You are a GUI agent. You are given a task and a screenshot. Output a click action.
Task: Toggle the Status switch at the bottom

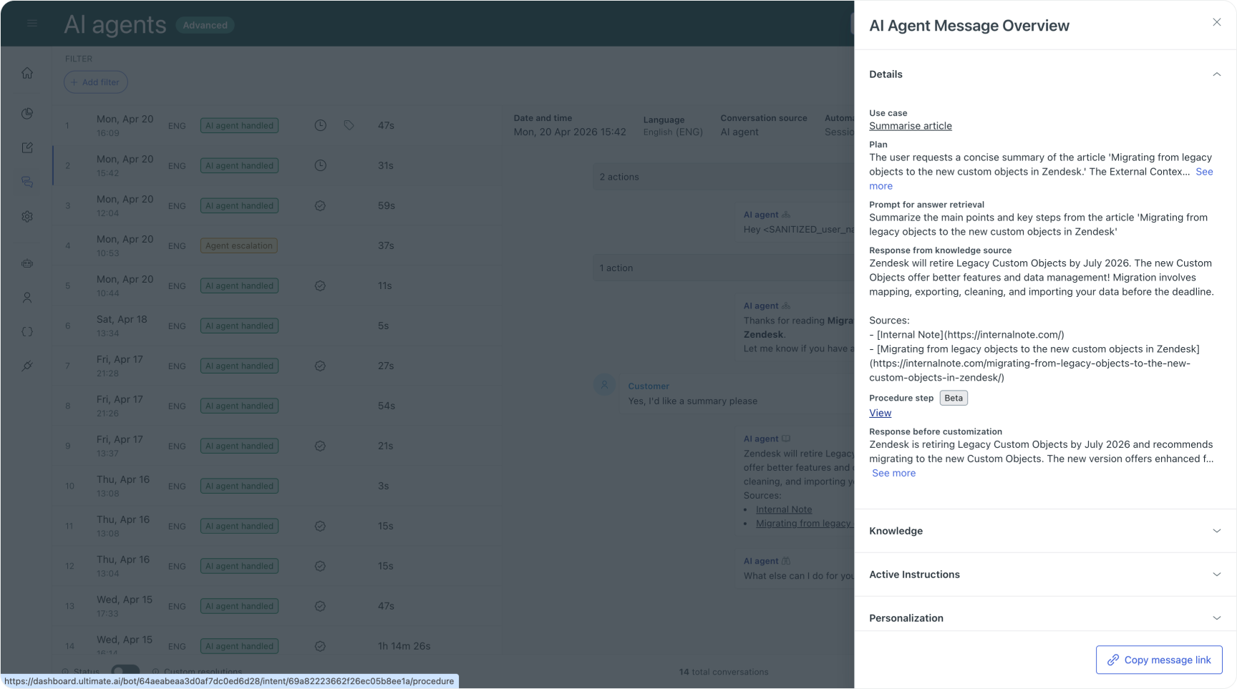pyautogui.click(x=125, y=672)
